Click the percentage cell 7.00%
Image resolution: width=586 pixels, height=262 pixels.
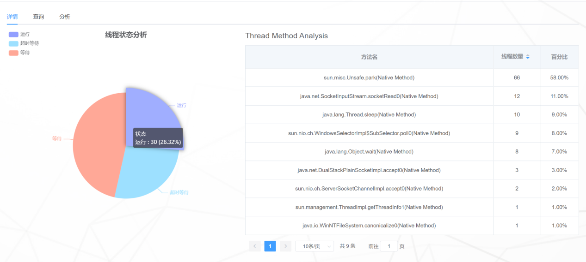[559, 151]
